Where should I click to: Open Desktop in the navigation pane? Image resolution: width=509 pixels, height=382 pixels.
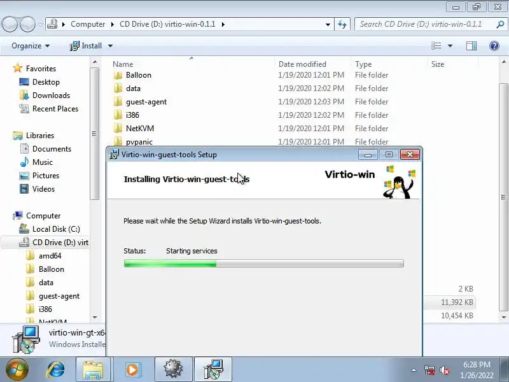coord(46,82)
